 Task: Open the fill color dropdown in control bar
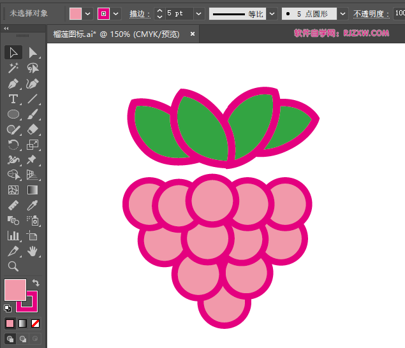point(88,13)
